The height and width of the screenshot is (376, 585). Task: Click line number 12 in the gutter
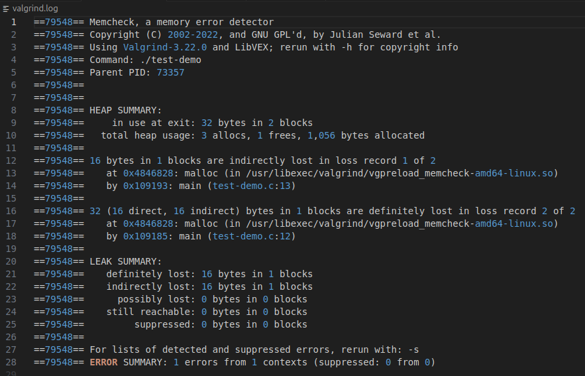(11, 160)
